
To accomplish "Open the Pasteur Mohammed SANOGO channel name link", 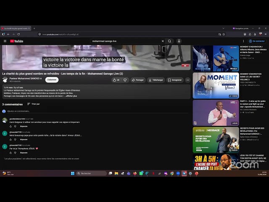I will (x=24, y=78).
